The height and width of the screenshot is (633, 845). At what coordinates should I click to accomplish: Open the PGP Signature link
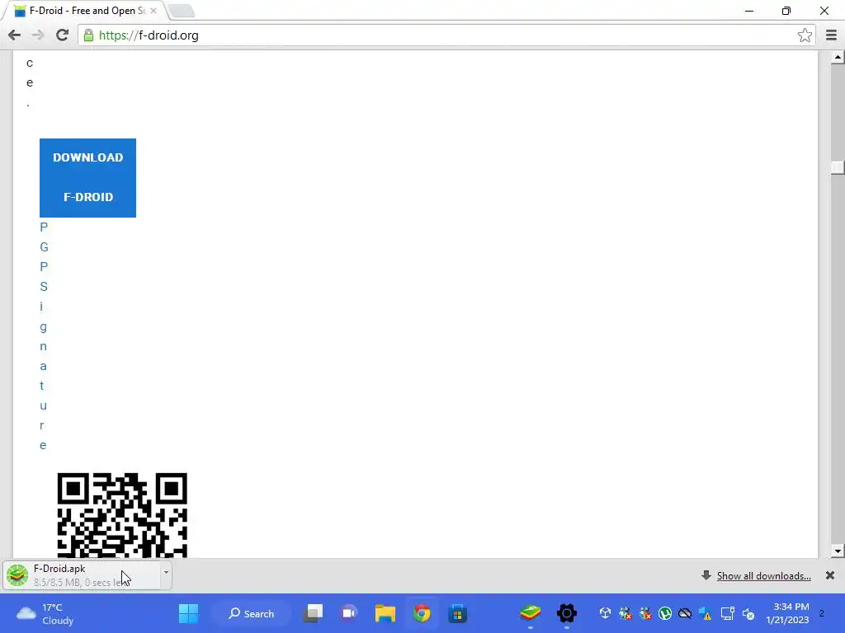pyautogui.click(x=44, y=336)
